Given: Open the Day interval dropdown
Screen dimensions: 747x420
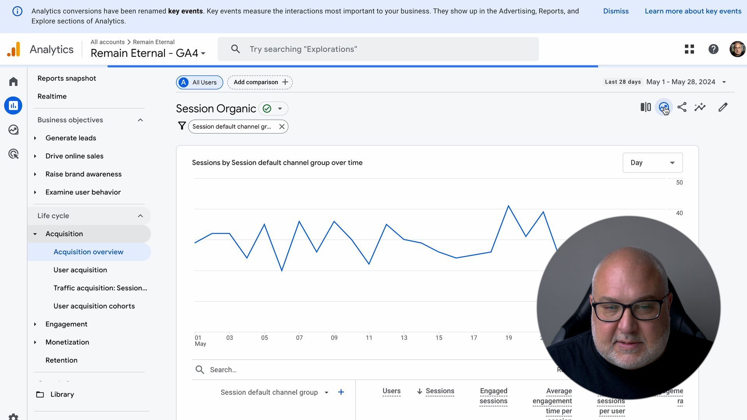Looking at the screenshot, I should (652, 163).
